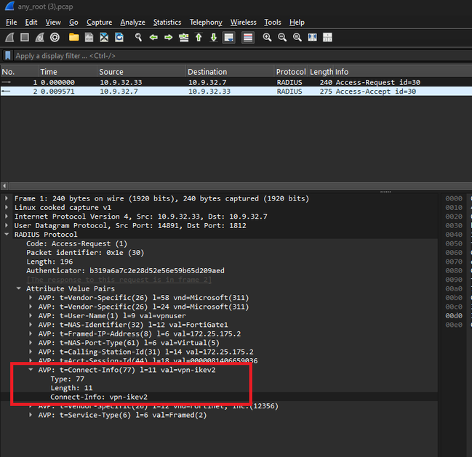Open the Statistics menu
This screenshot has height=457, width=472.
pos(167,23)
